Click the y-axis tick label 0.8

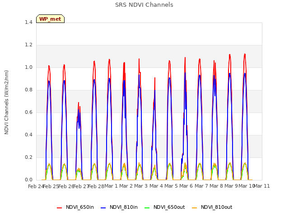point(28,90)
